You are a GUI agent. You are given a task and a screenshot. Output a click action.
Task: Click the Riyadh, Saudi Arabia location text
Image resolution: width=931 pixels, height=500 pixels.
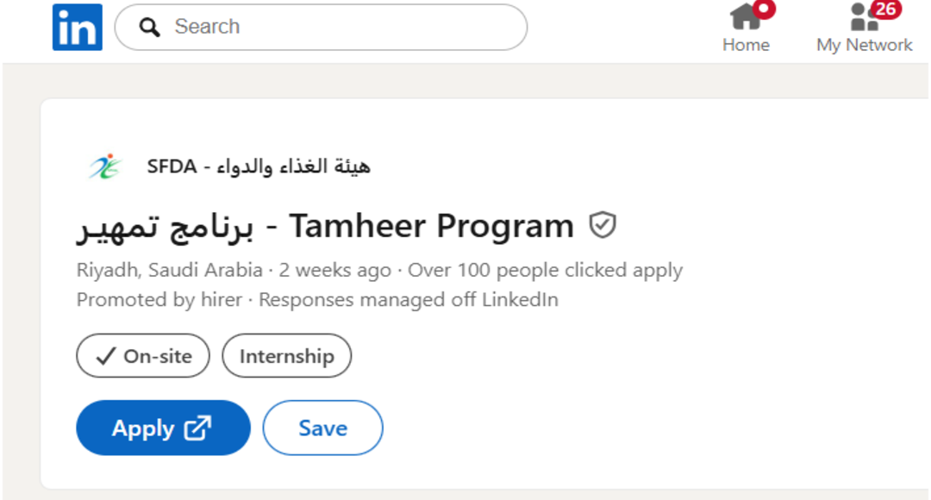click(169, 271)
